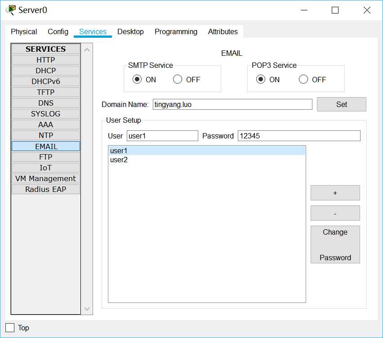The image size is (383, 338).
Task: Select user1 in the user list
Action: [207, 151]
